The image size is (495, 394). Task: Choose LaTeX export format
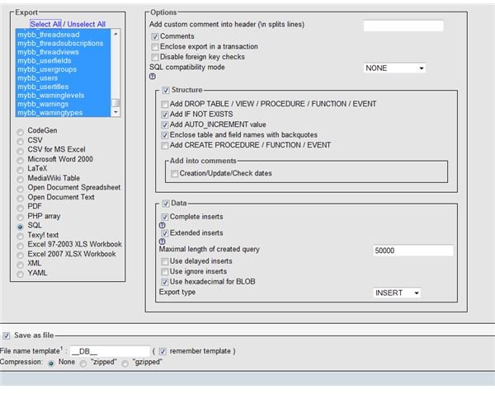coord(20,170)
